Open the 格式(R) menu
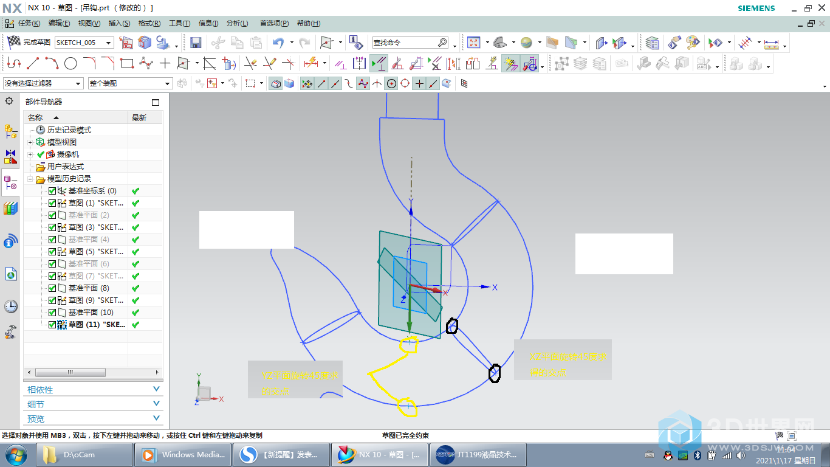The image size is (830, 467). point(149,23)
